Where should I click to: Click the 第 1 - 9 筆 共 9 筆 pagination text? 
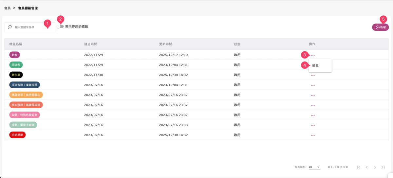tap(338, 167)
